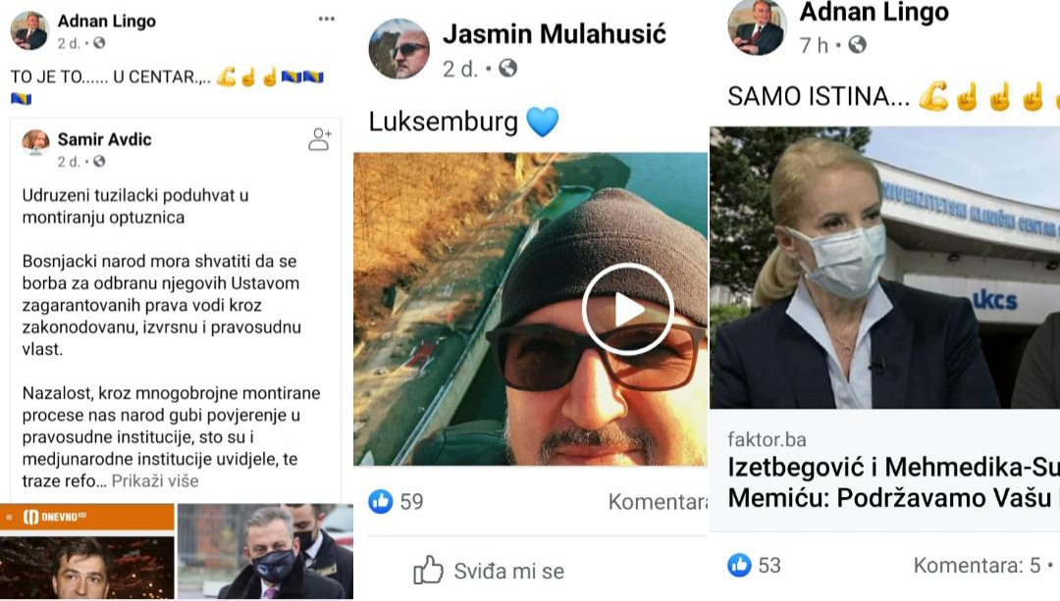Open Adnan Lingo's avatar on the 7 h post
This screenshot has height=601, width=1060.
(x=757, y=27)
